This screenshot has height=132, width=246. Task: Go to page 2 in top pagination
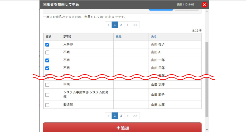[x=121, y=25]
